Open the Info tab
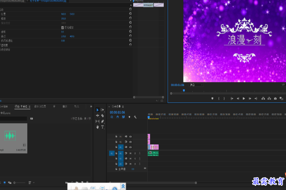 (65, 106)
